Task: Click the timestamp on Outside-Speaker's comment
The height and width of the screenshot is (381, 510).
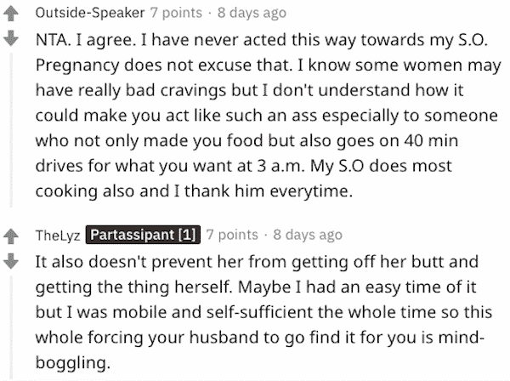Action: point(252,13)
